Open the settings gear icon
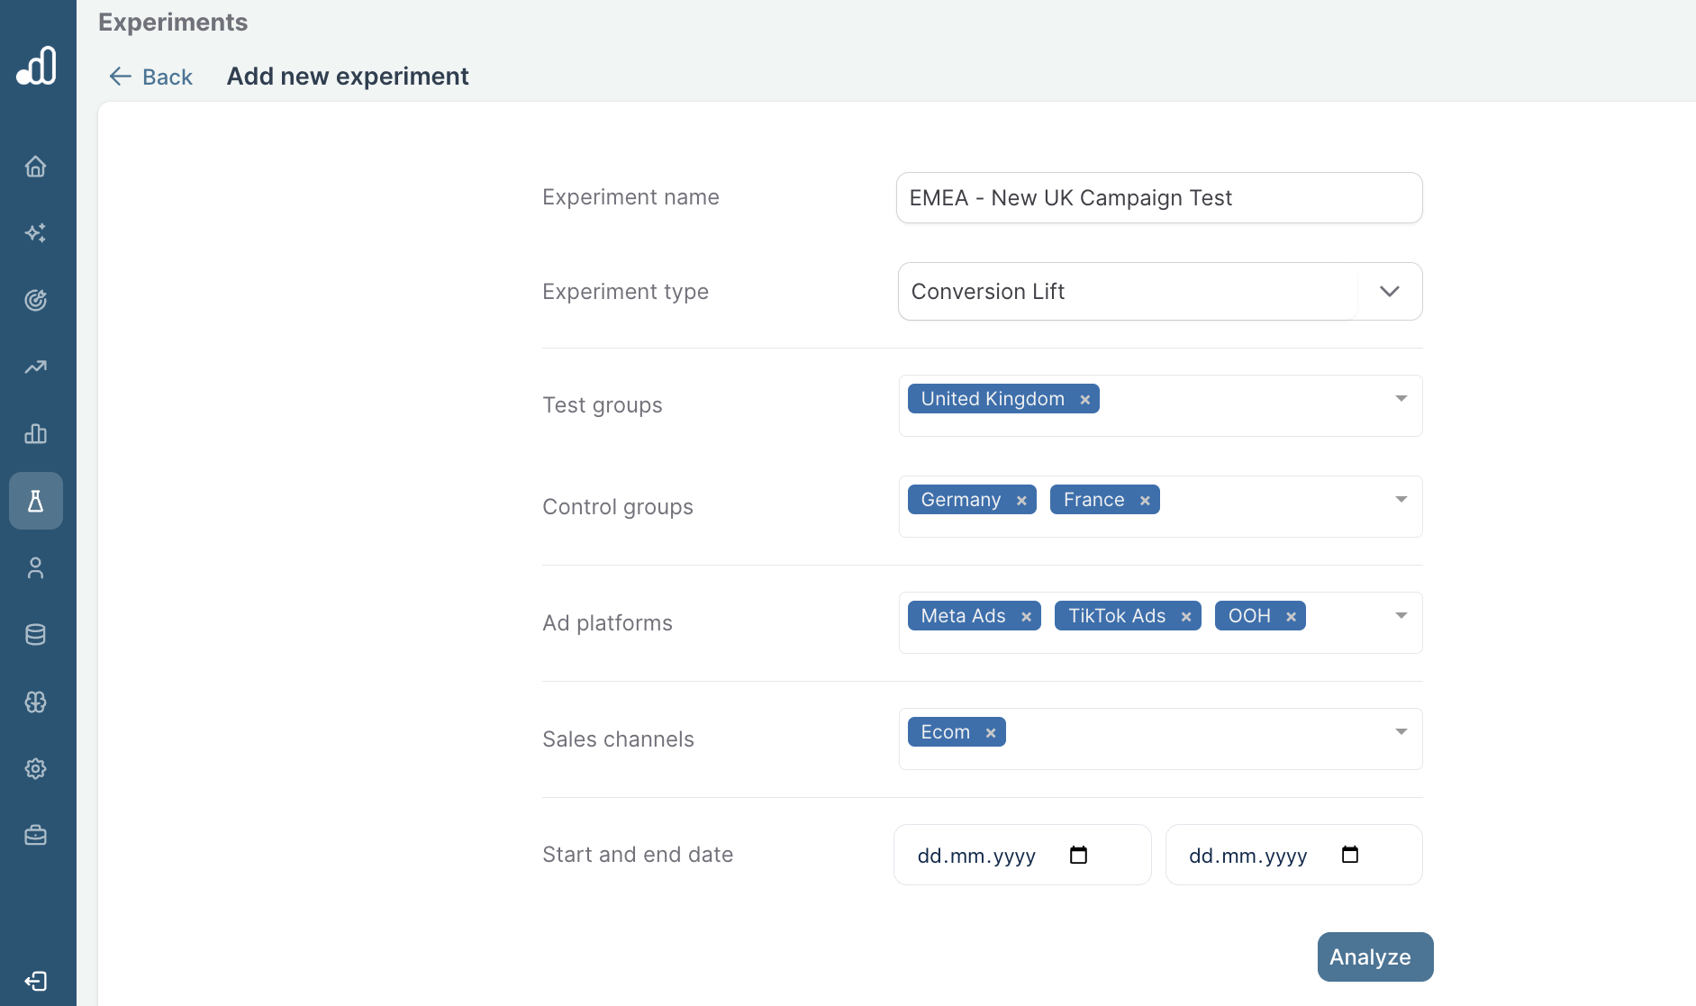 [x=36, y=768]
